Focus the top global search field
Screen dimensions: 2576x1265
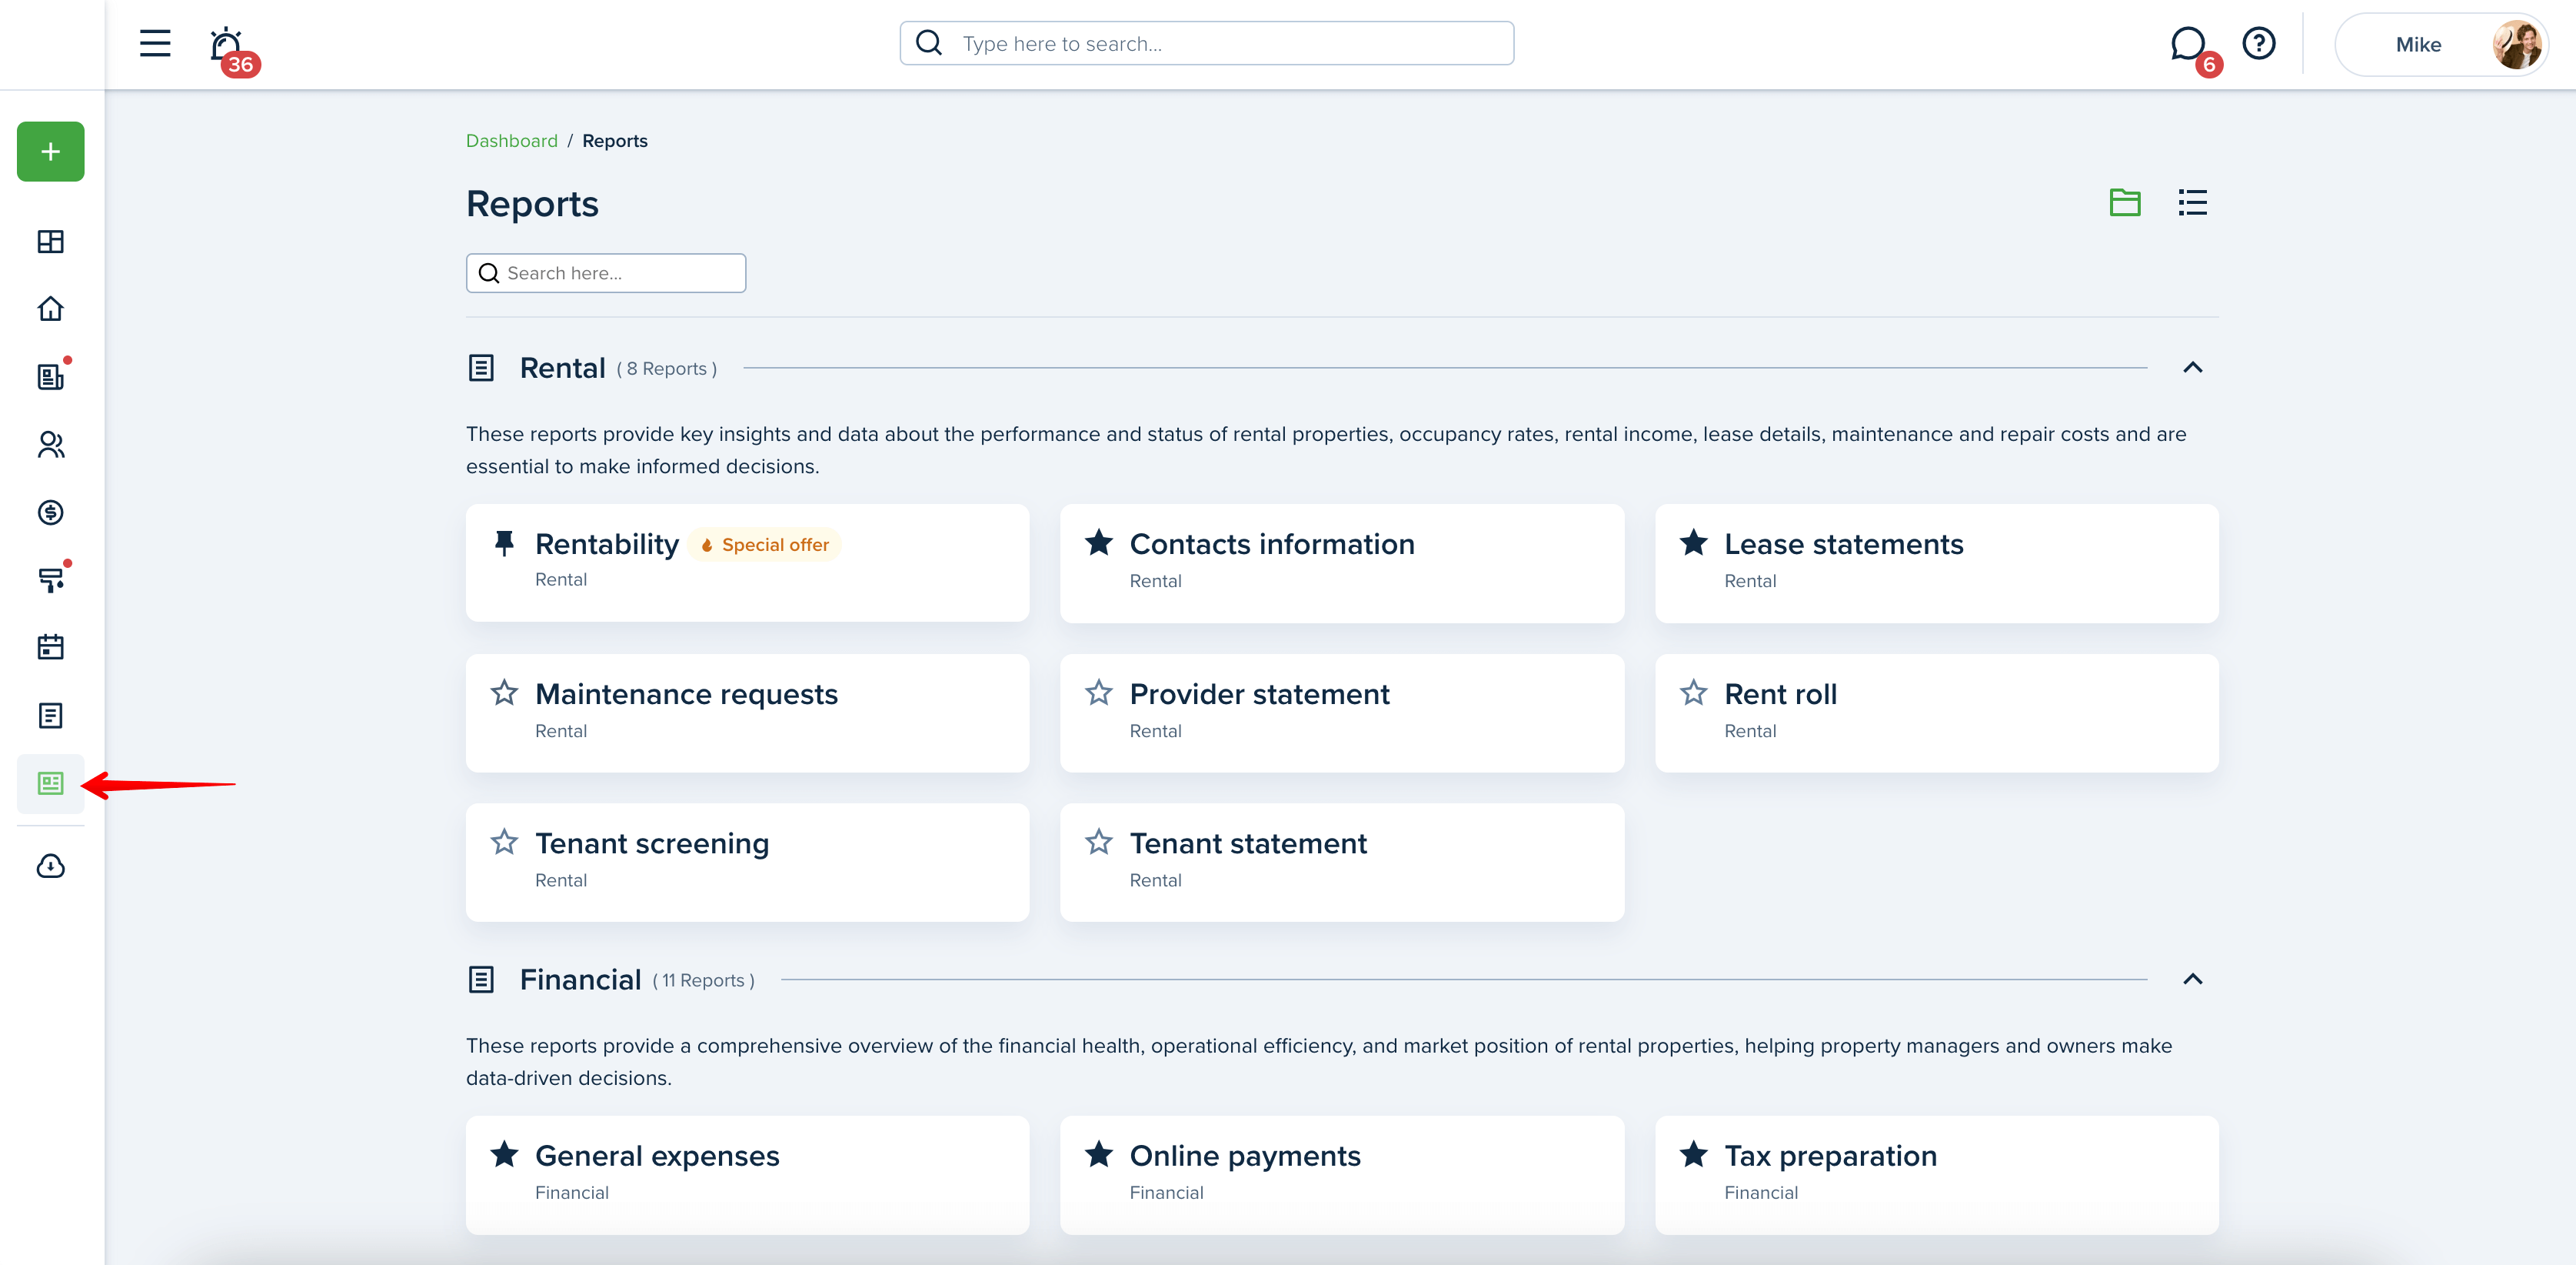coord(1206,43)
